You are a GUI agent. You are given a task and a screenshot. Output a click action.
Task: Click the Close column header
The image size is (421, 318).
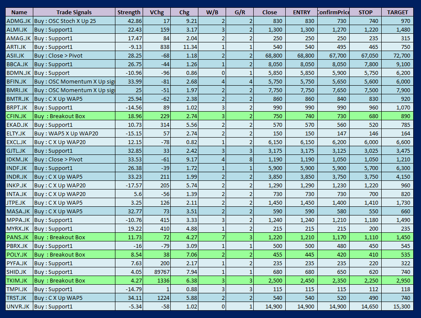pyautogui.click(x=270, y=13)
